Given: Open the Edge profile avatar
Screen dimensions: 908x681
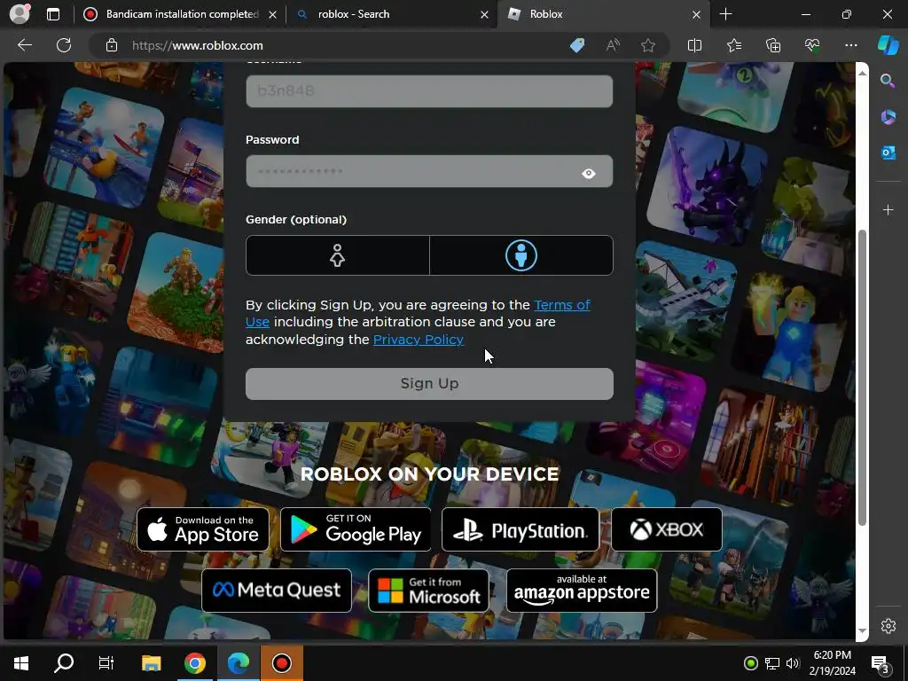Looking at the screenshot, I should pos(20,14).
